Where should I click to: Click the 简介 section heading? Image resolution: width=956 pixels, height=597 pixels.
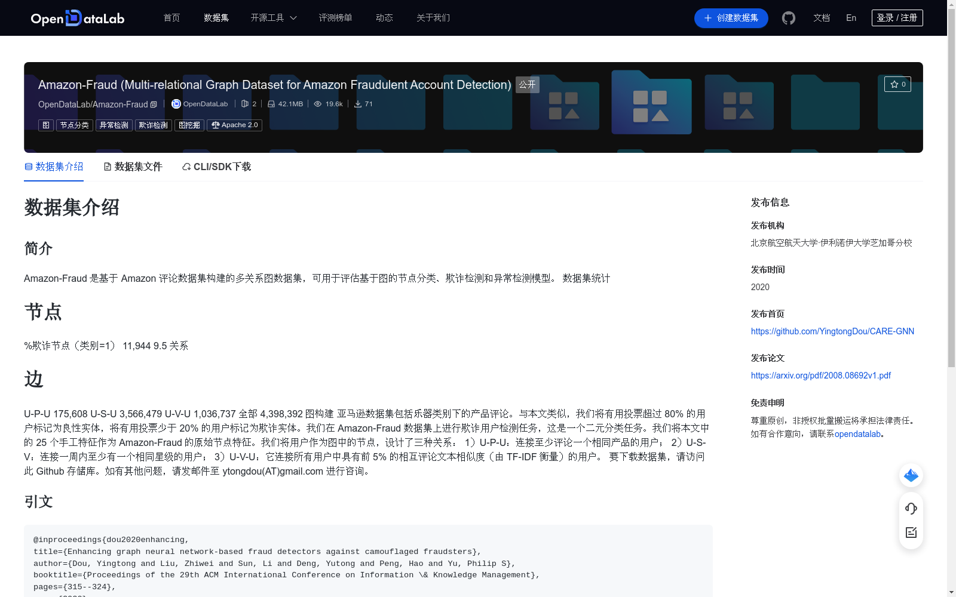coord(38,248)
